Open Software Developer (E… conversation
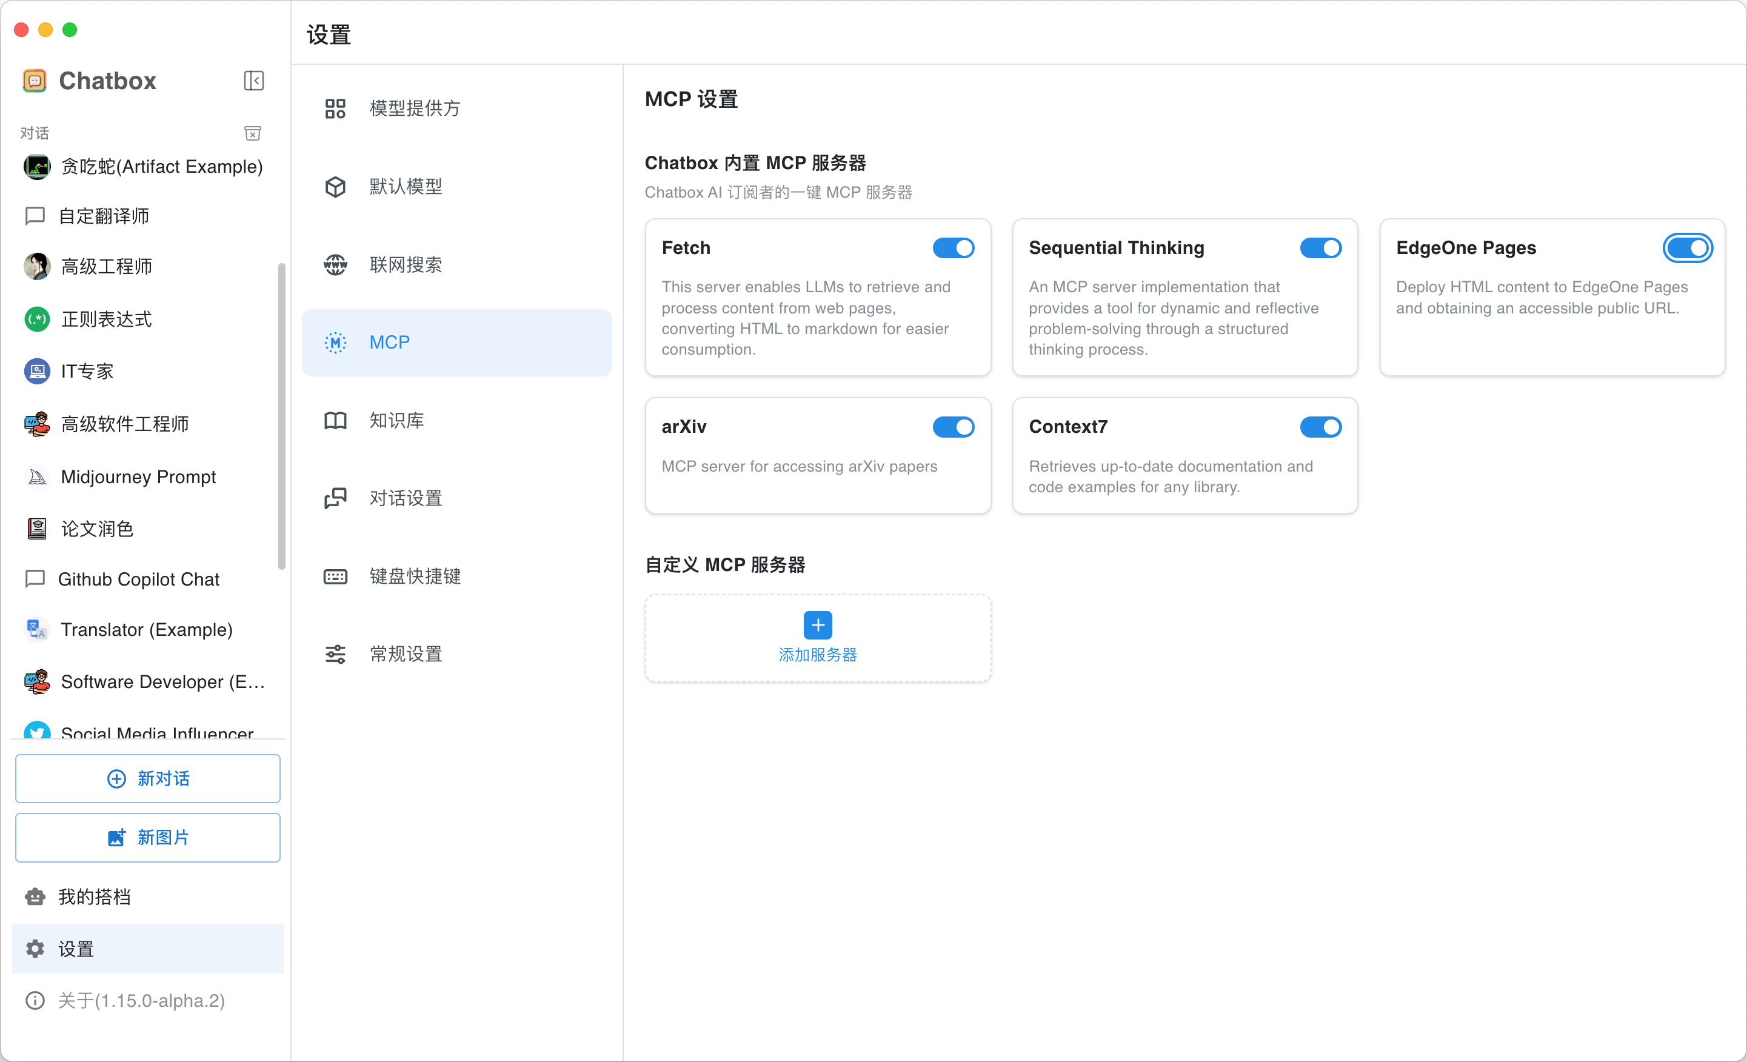This screenshot has height=1062, width=1747. (x=147, y=682)
